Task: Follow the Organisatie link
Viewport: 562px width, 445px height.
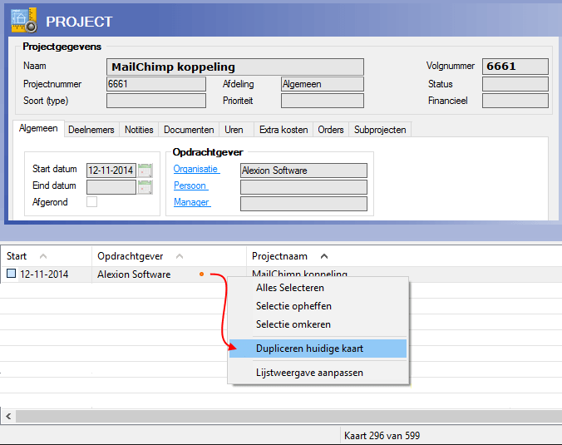Action: 195,169
